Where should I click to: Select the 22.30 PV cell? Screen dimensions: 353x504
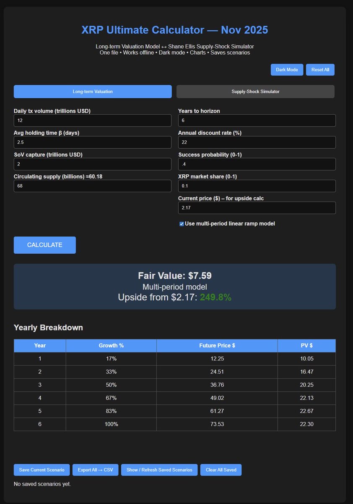[x=306, y=424]
